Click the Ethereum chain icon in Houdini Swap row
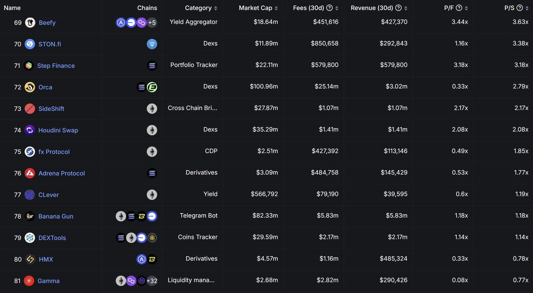 pos(152,130)
